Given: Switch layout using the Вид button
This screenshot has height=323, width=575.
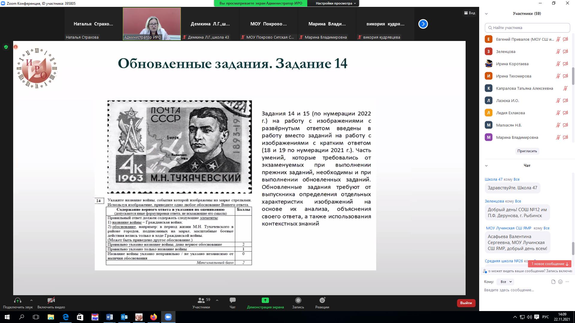Looking at the screenshot, I should pyautogui.click(x=470, y=13).
